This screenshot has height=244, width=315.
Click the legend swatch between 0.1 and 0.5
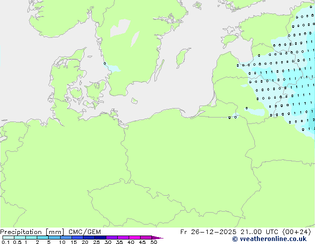pos(8,238)
